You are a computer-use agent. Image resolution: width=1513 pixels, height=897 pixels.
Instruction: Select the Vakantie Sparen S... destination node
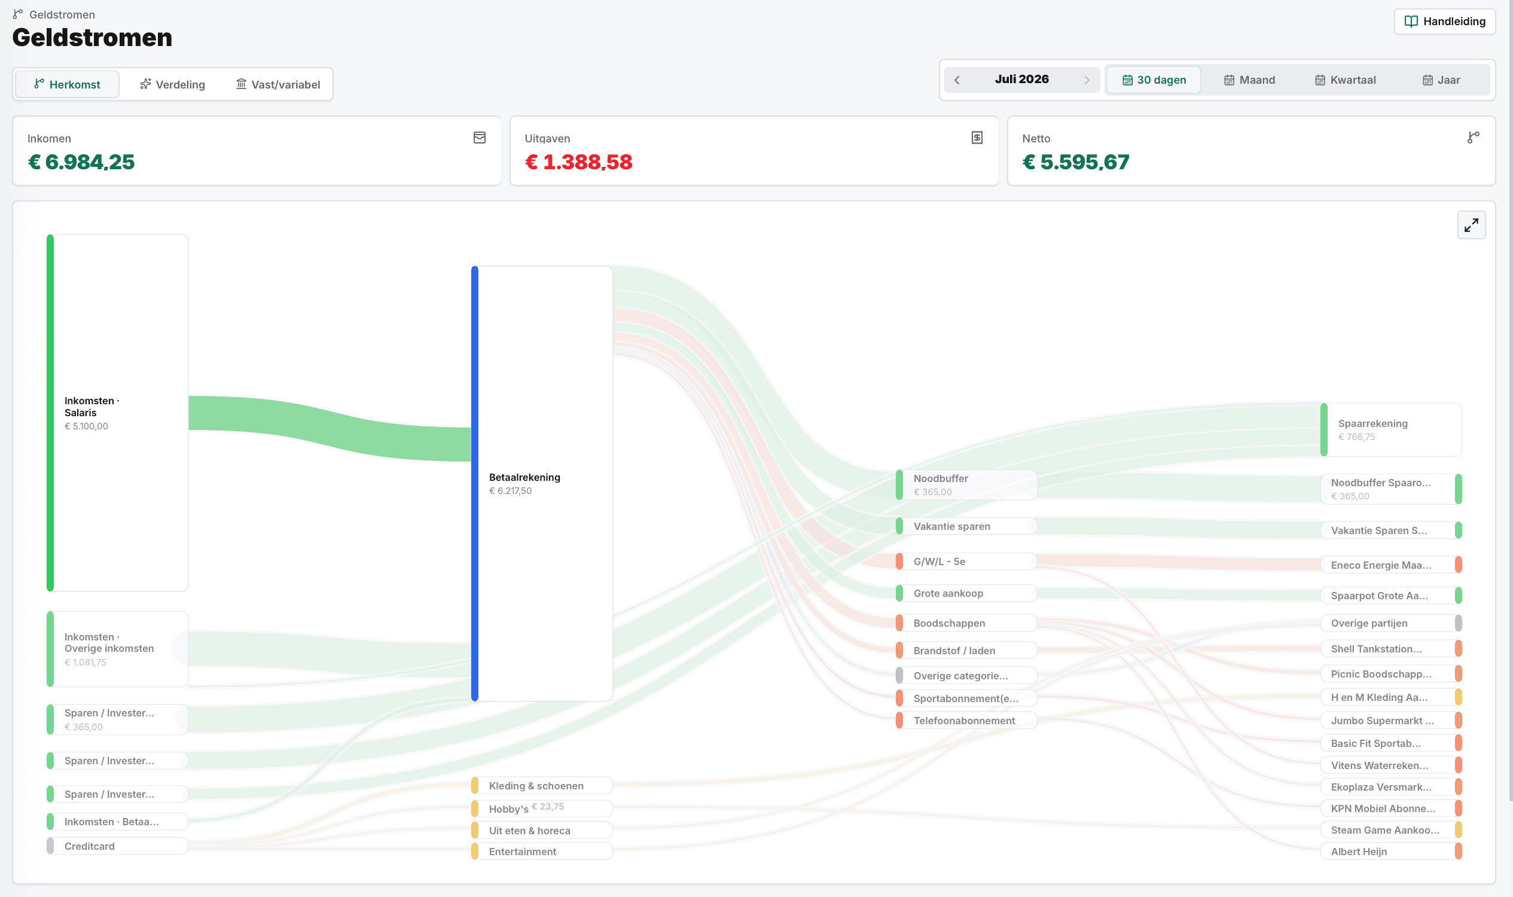(x=1391, y=530)
